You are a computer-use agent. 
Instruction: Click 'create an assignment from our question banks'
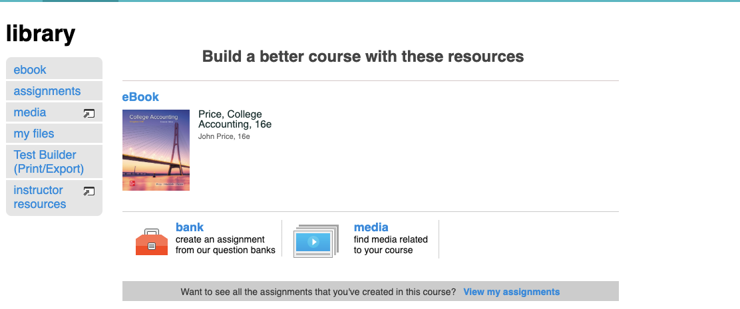(225, 245)
